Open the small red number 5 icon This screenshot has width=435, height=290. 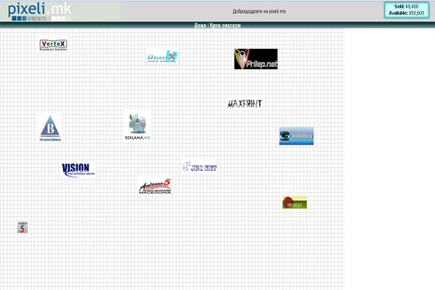click(x=23, y=227)
